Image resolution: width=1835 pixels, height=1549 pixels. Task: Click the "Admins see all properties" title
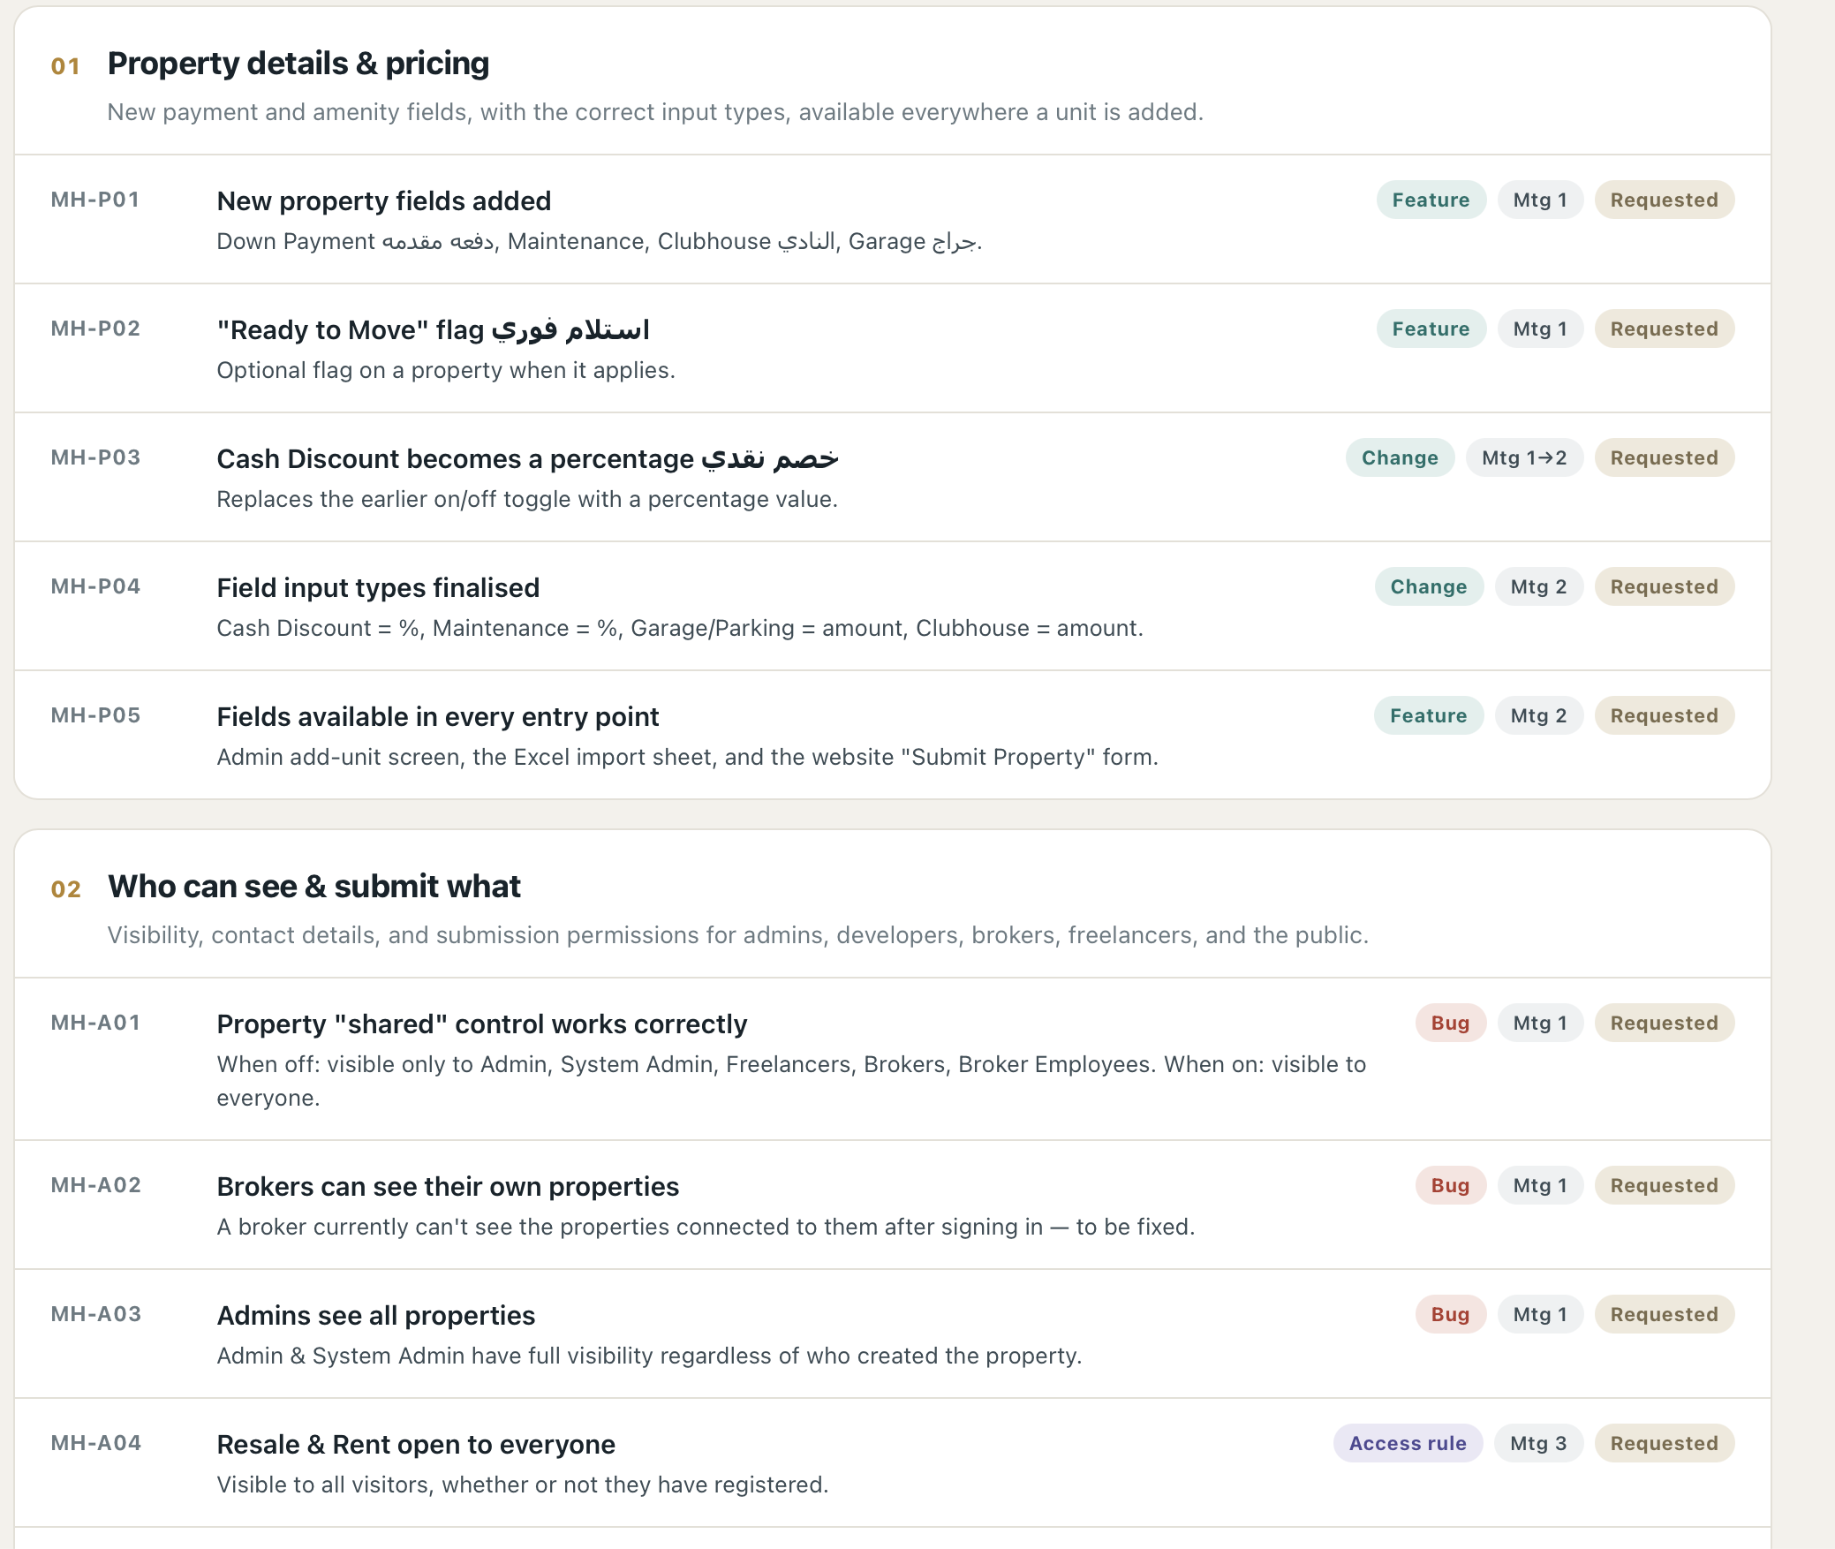376,1316
